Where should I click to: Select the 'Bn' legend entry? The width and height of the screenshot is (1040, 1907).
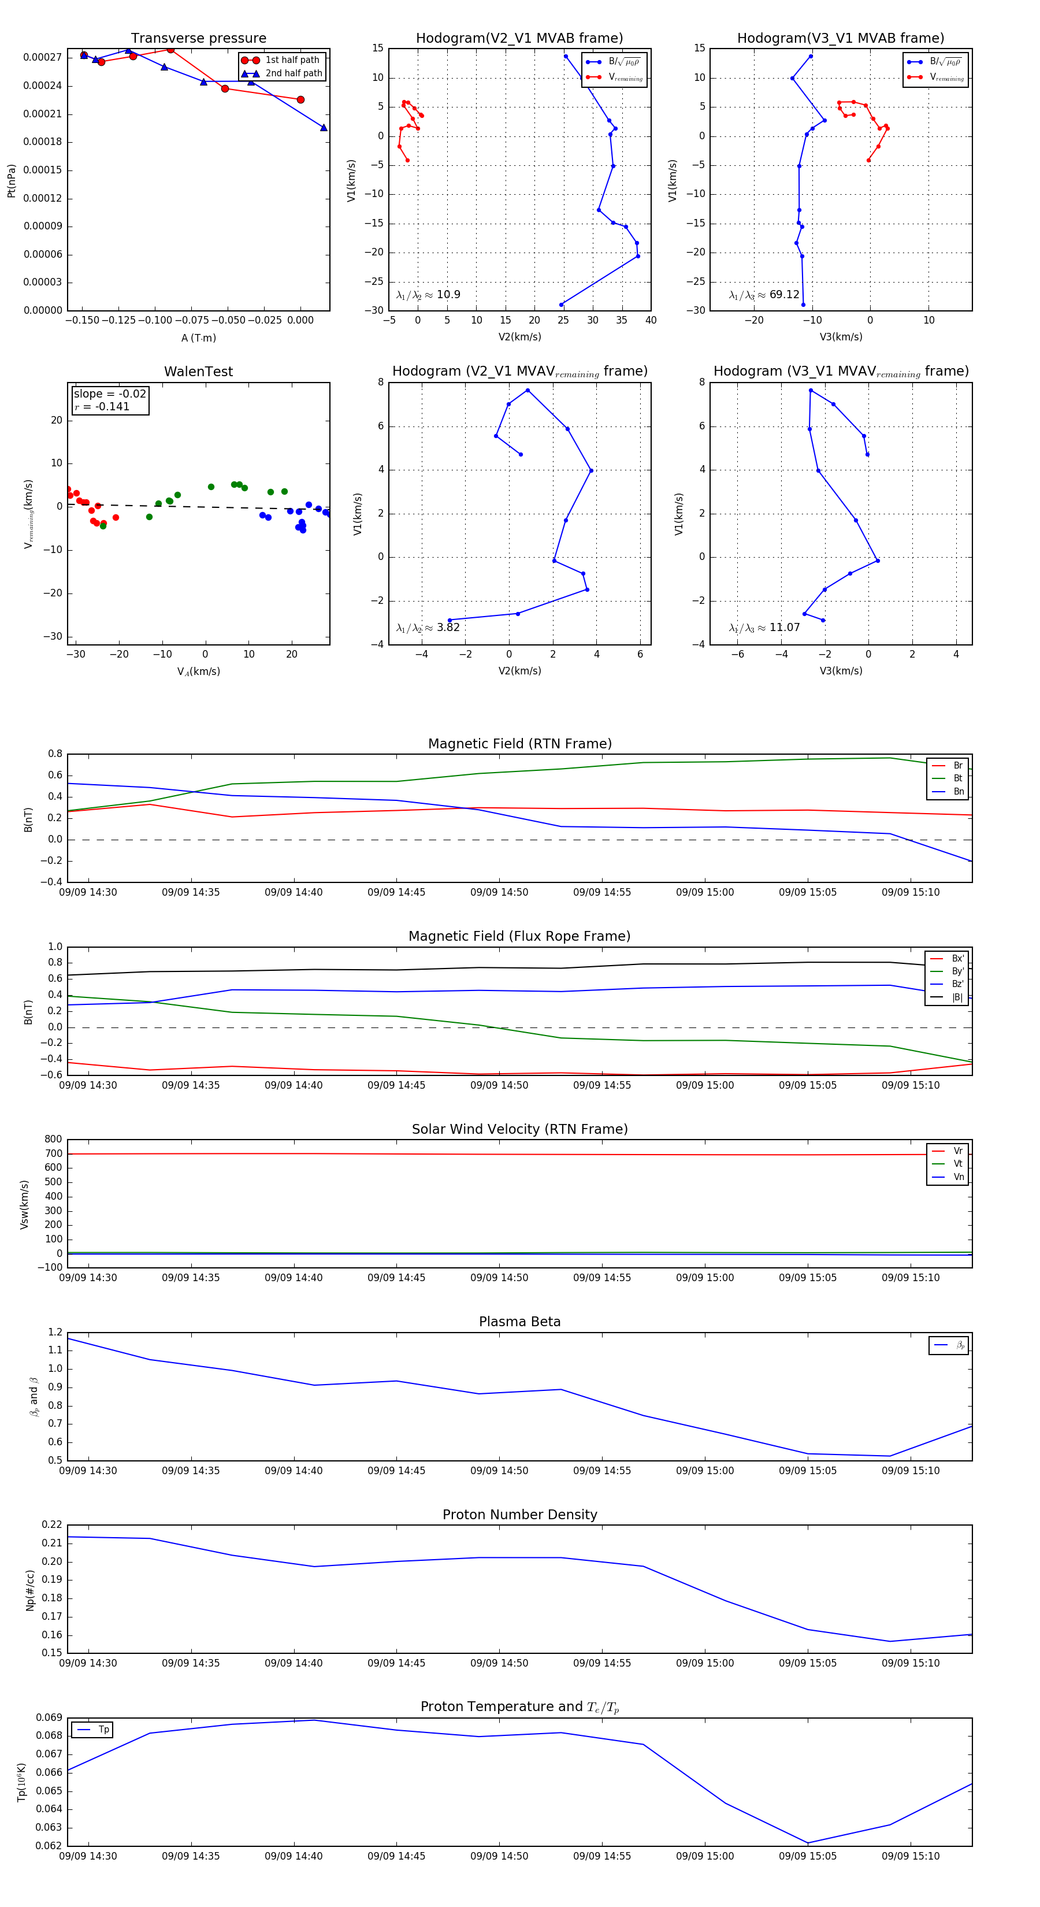click(x=948, y=791)
